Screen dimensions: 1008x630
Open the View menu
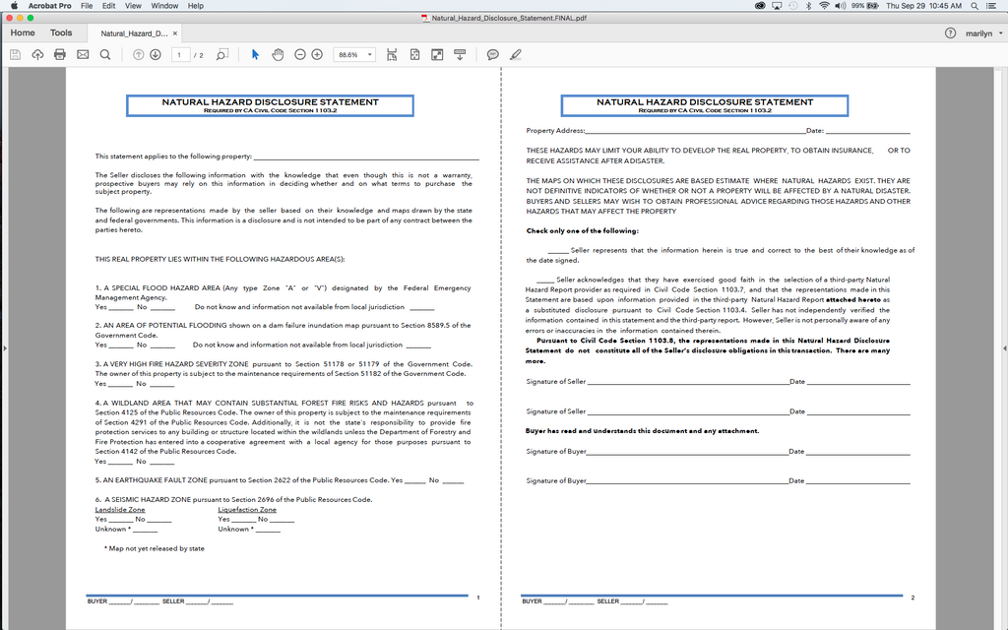133,5
